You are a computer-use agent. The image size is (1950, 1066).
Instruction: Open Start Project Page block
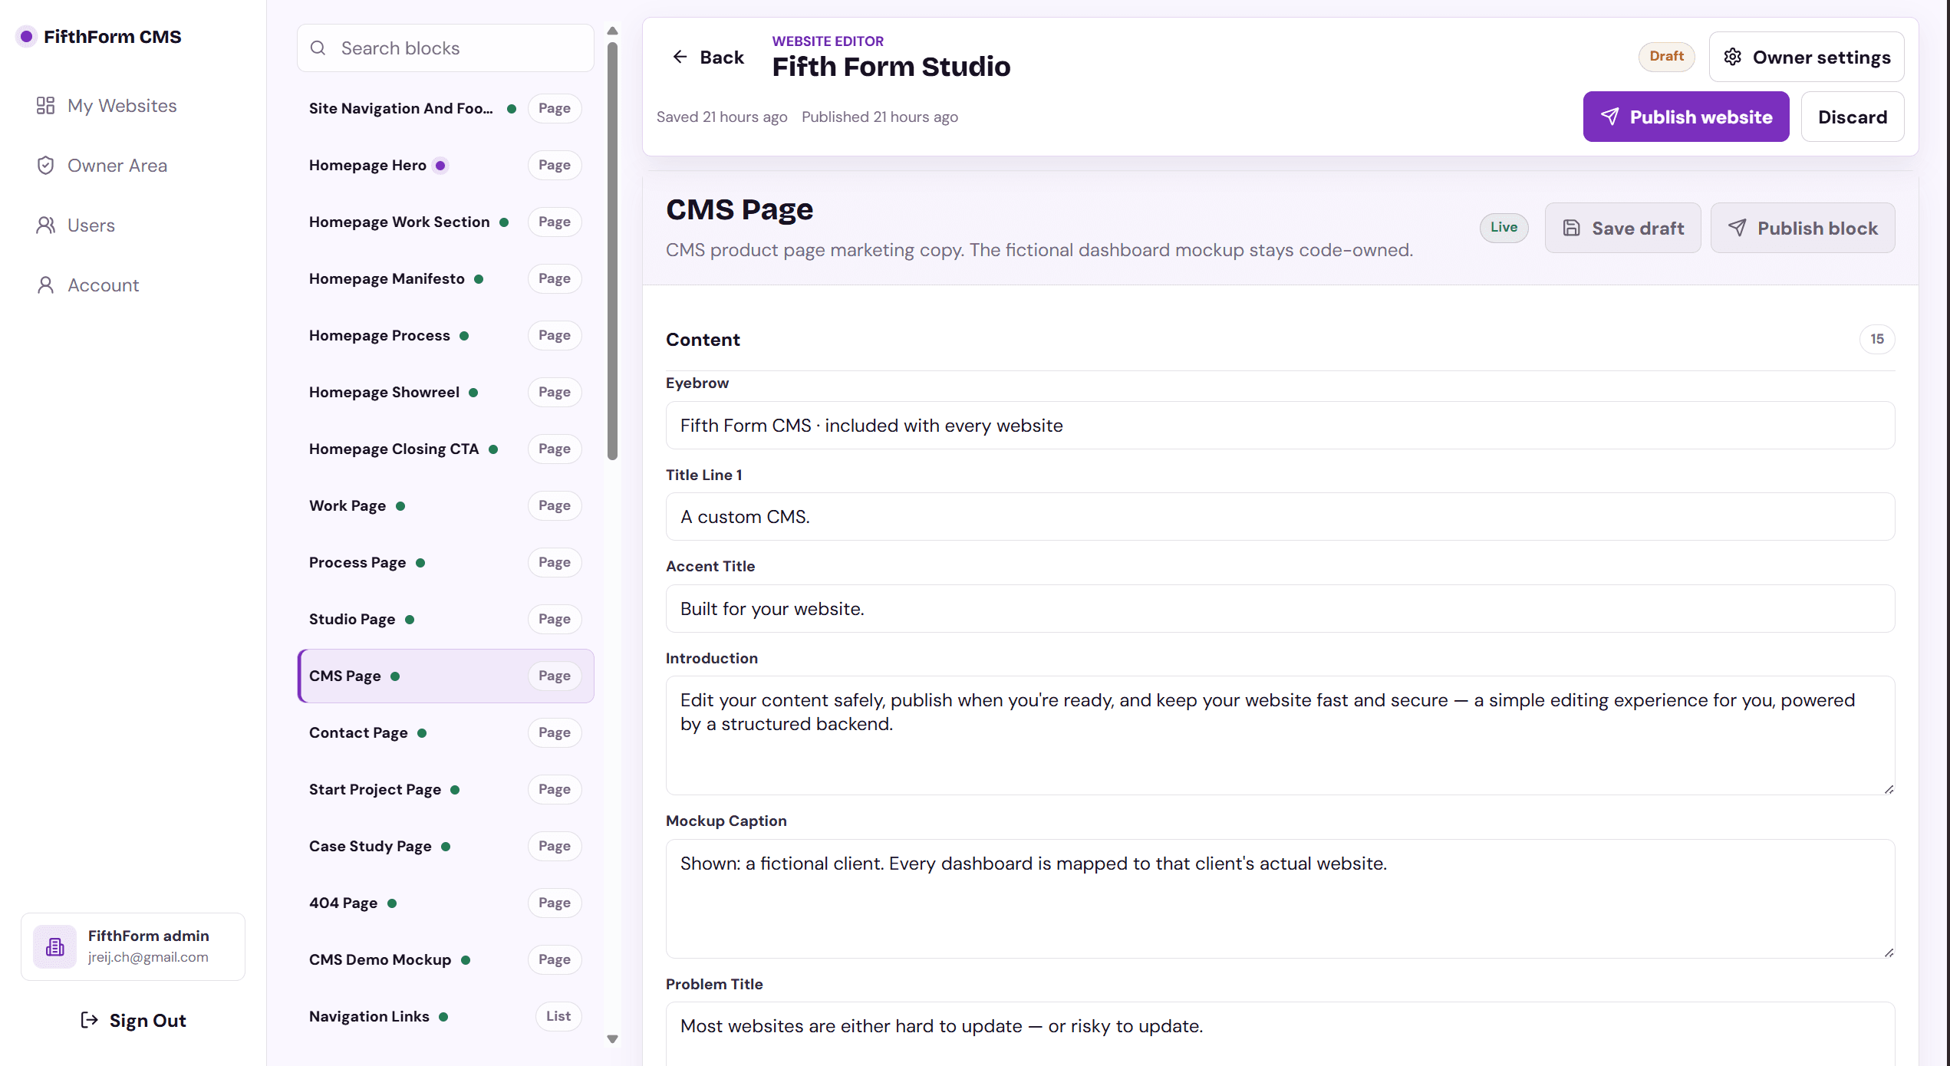coord(446,790)
